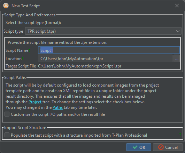
Task: Open the Paths hyperlink
Action: click(58, 107)
